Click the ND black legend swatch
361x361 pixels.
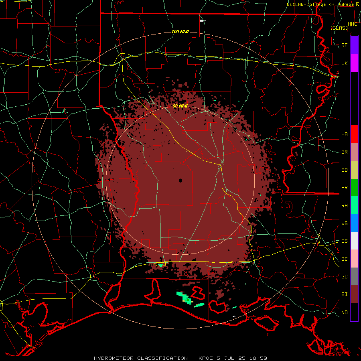[354, 312]
